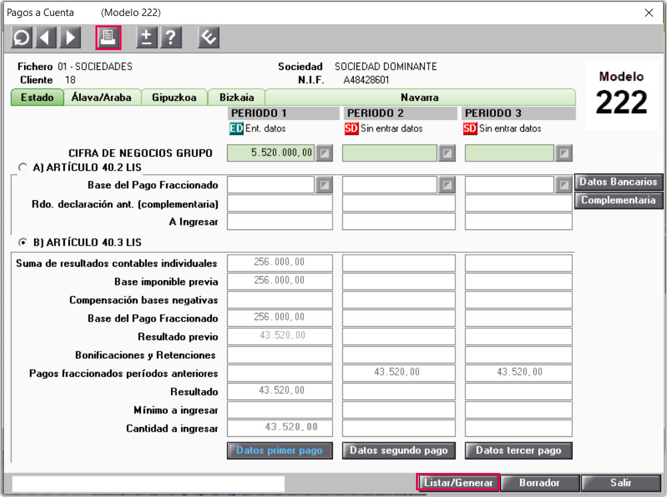Open the Bizkaia tab
Screen dimensions: 667x497
(236, 97)
